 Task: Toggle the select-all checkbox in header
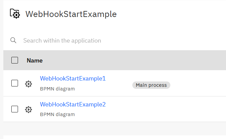(x=15, y=60)
